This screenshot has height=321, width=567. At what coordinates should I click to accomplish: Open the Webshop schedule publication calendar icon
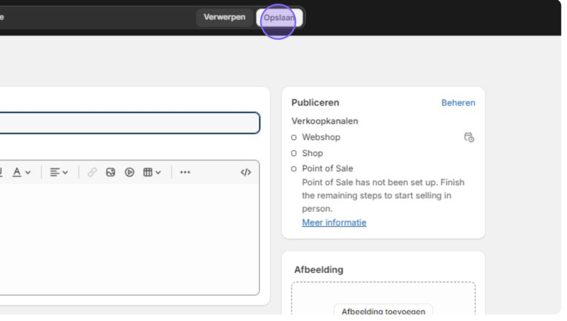[x=469, y=137]
